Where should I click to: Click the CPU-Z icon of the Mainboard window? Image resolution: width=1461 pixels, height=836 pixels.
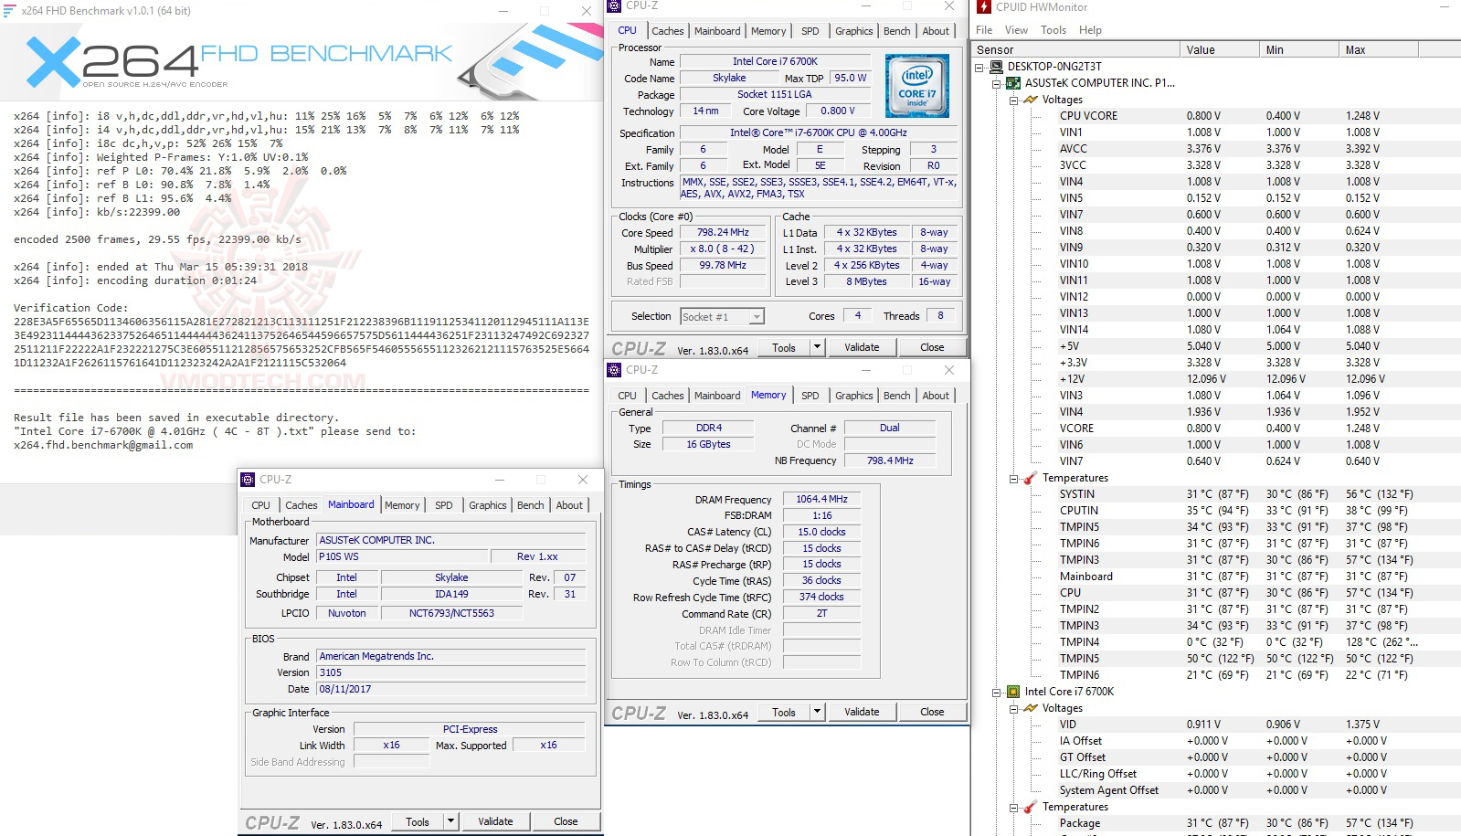click(x=248, y=480)
